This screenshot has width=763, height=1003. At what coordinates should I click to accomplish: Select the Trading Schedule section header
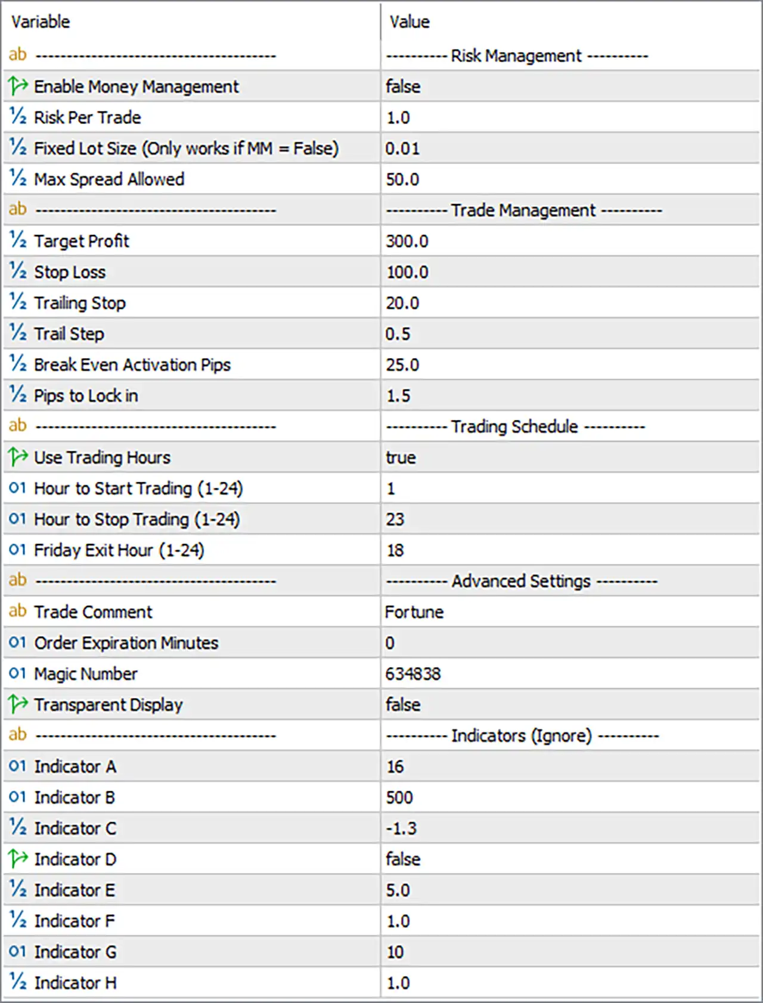click(515, 426)
